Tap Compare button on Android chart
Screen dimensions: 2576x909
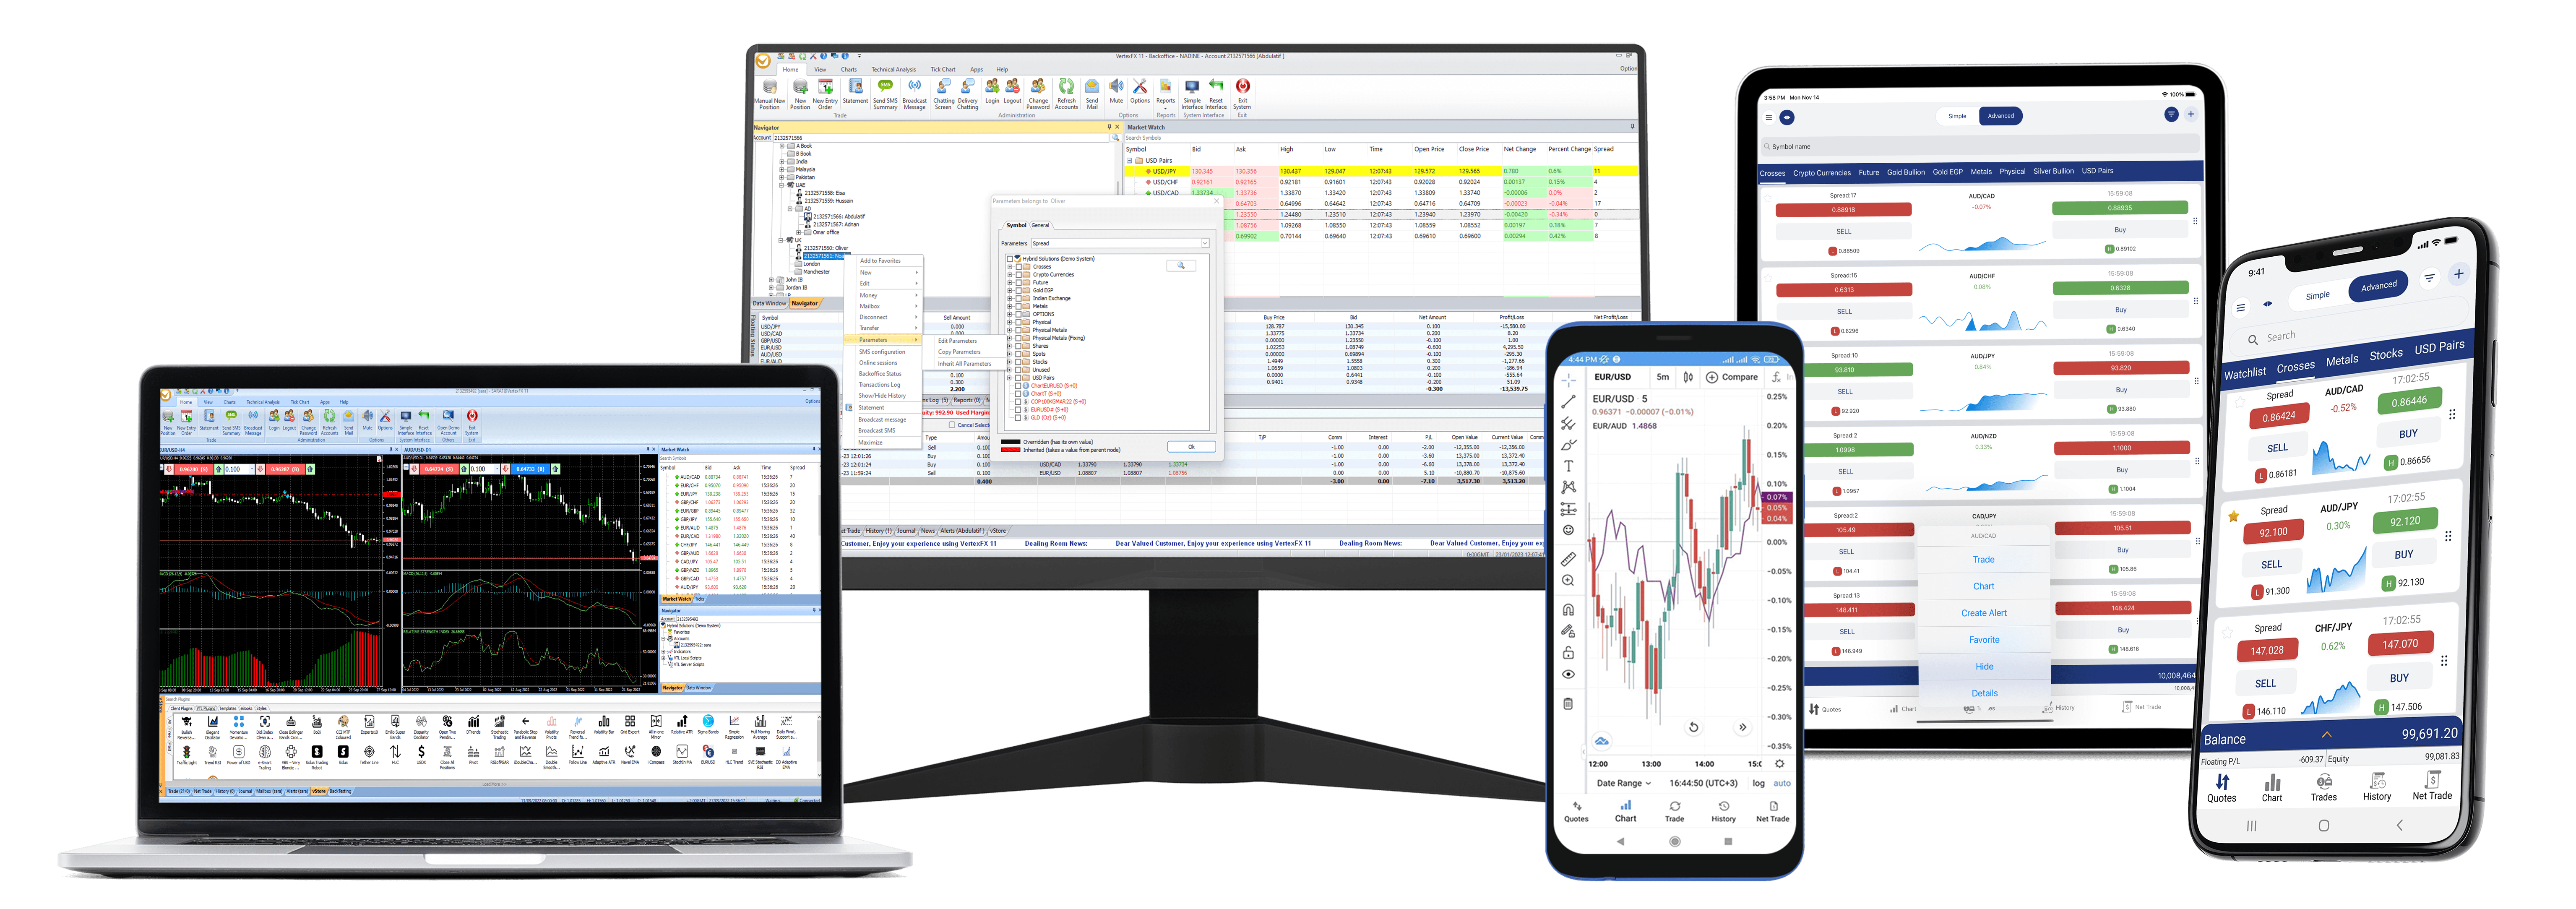1733,377
